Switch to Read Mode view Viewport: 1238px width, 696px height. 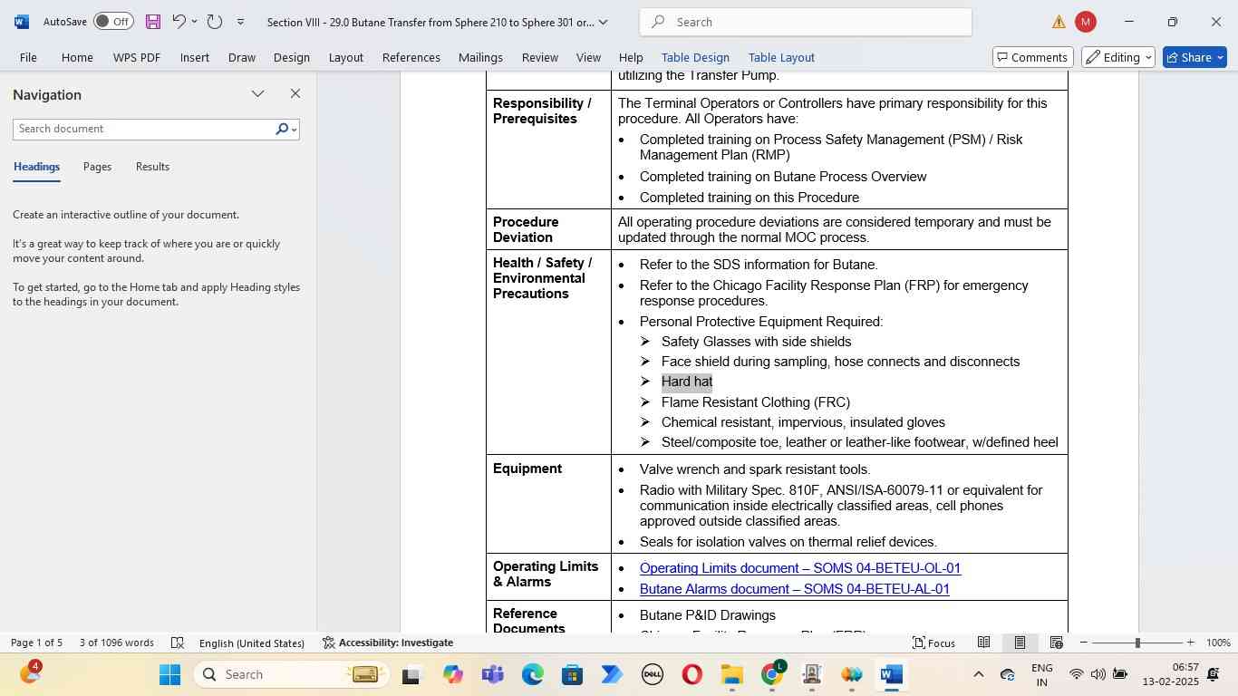click(983, 643)
